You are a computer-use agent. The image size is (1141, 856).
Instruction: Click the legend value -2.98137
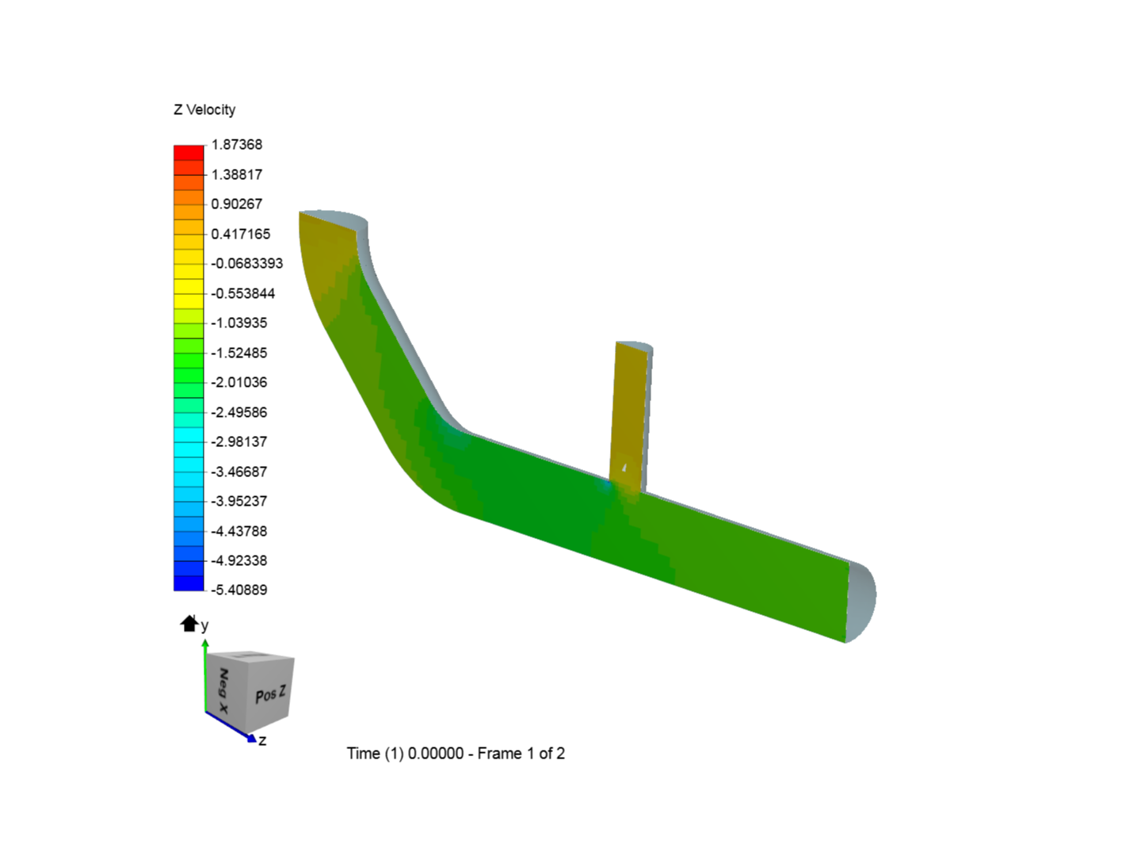239,441
